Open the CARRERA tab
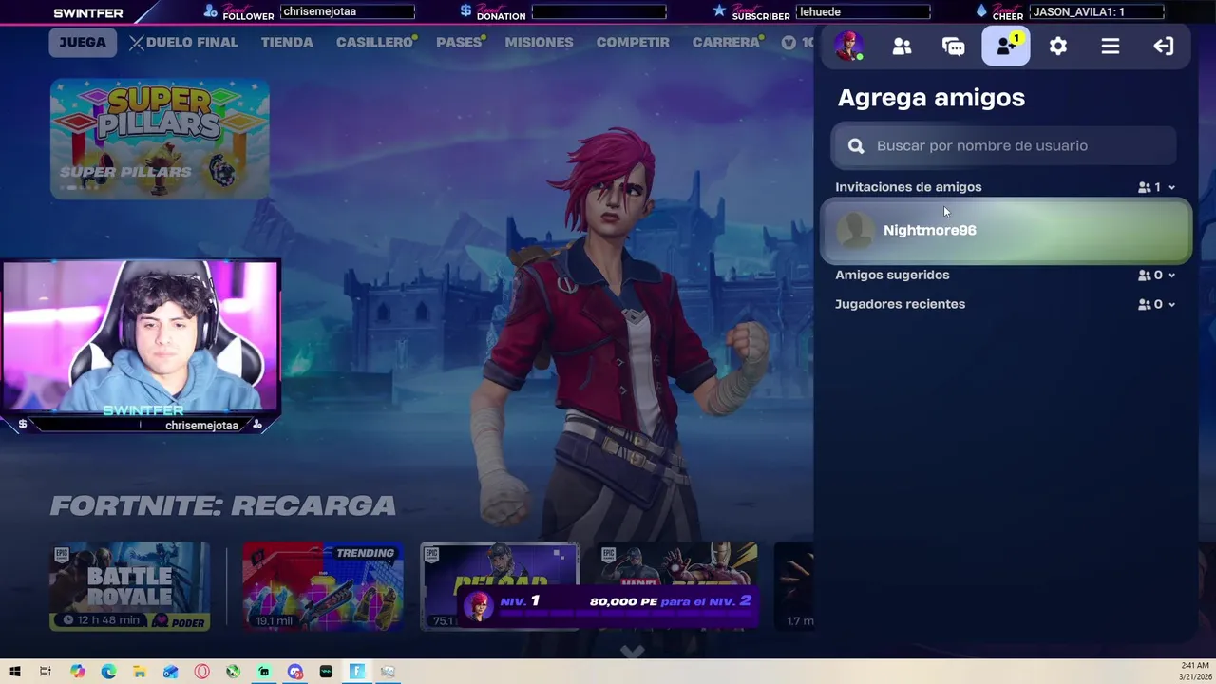The image size is (1216, 684). point(727,43)
